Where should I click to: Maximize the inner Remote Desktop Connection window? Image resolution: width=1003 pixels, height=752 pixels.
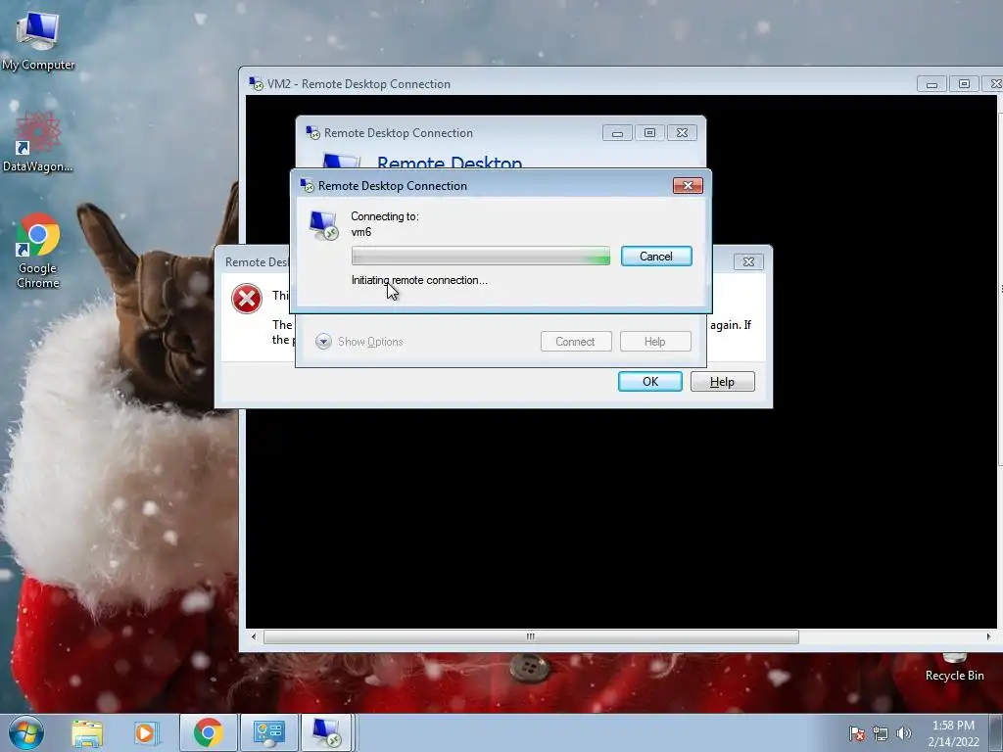click(x=649, y=133)
